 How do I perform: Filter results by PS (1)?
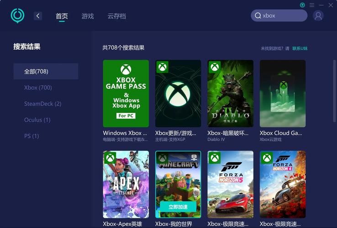point(32,136)
